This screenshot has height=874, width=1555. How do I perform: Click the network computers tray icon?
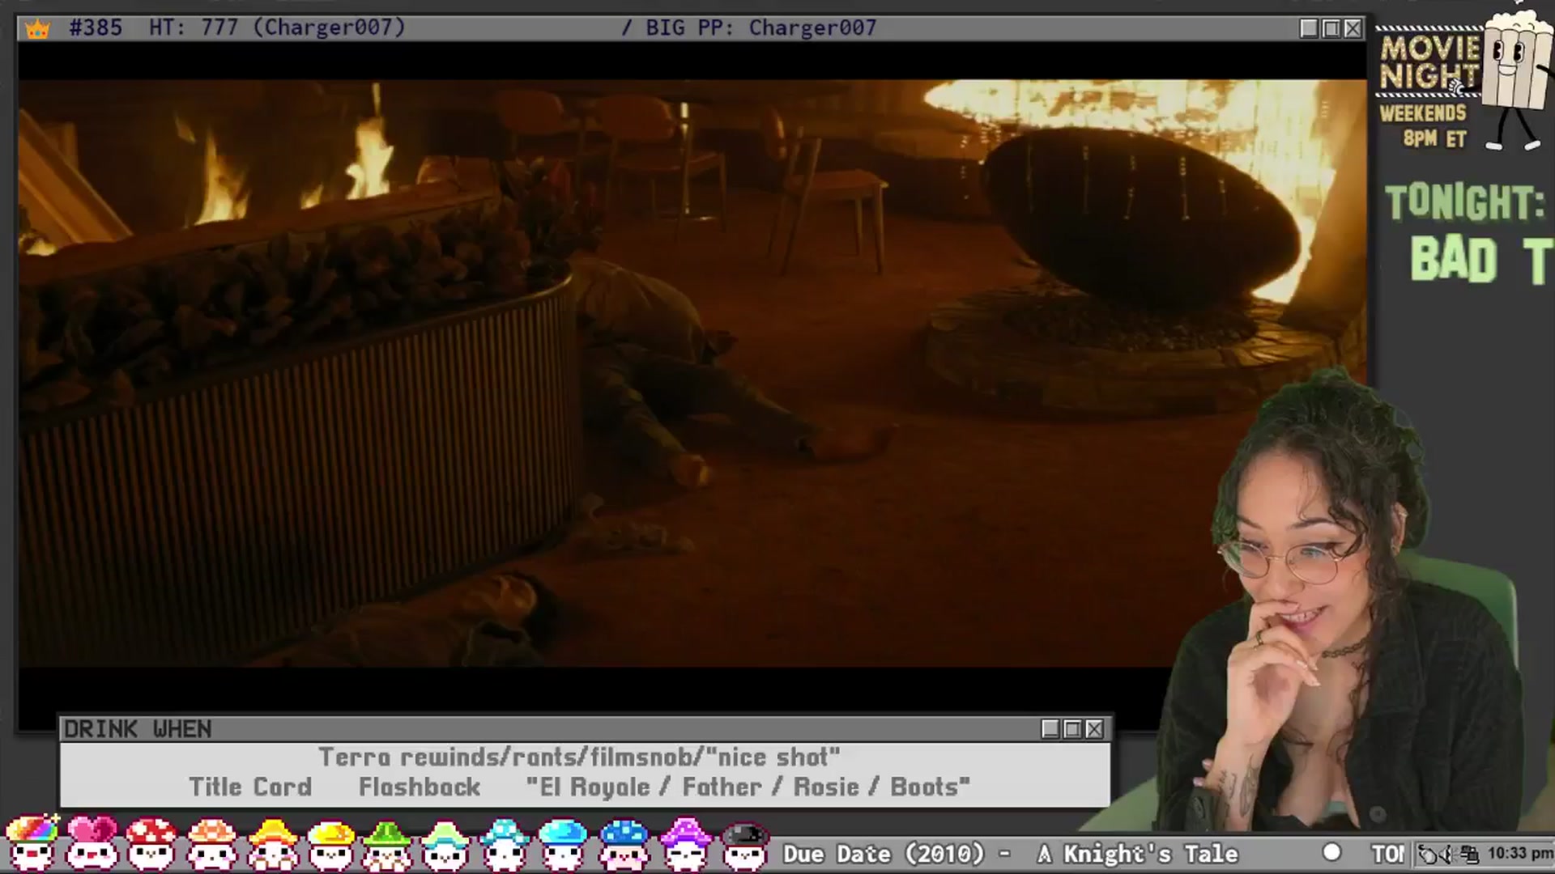[x=1470, y=855]
